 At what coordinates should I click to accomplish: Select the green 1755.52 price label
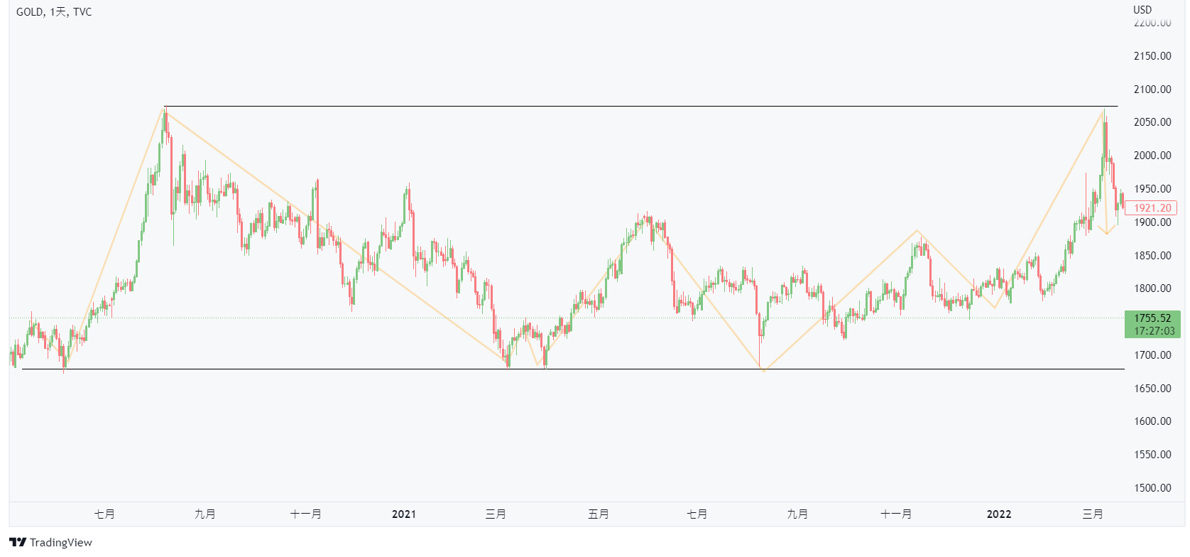[x=1152, y=318]
